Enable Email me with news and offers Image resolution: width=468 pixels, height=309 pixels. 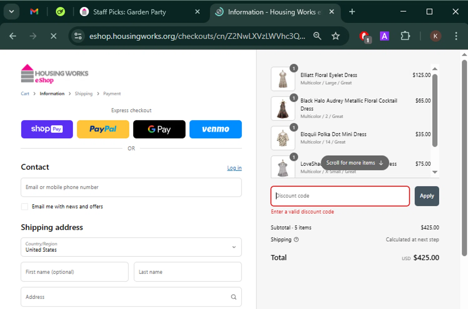pyautogui.click(x=24, y=207)
